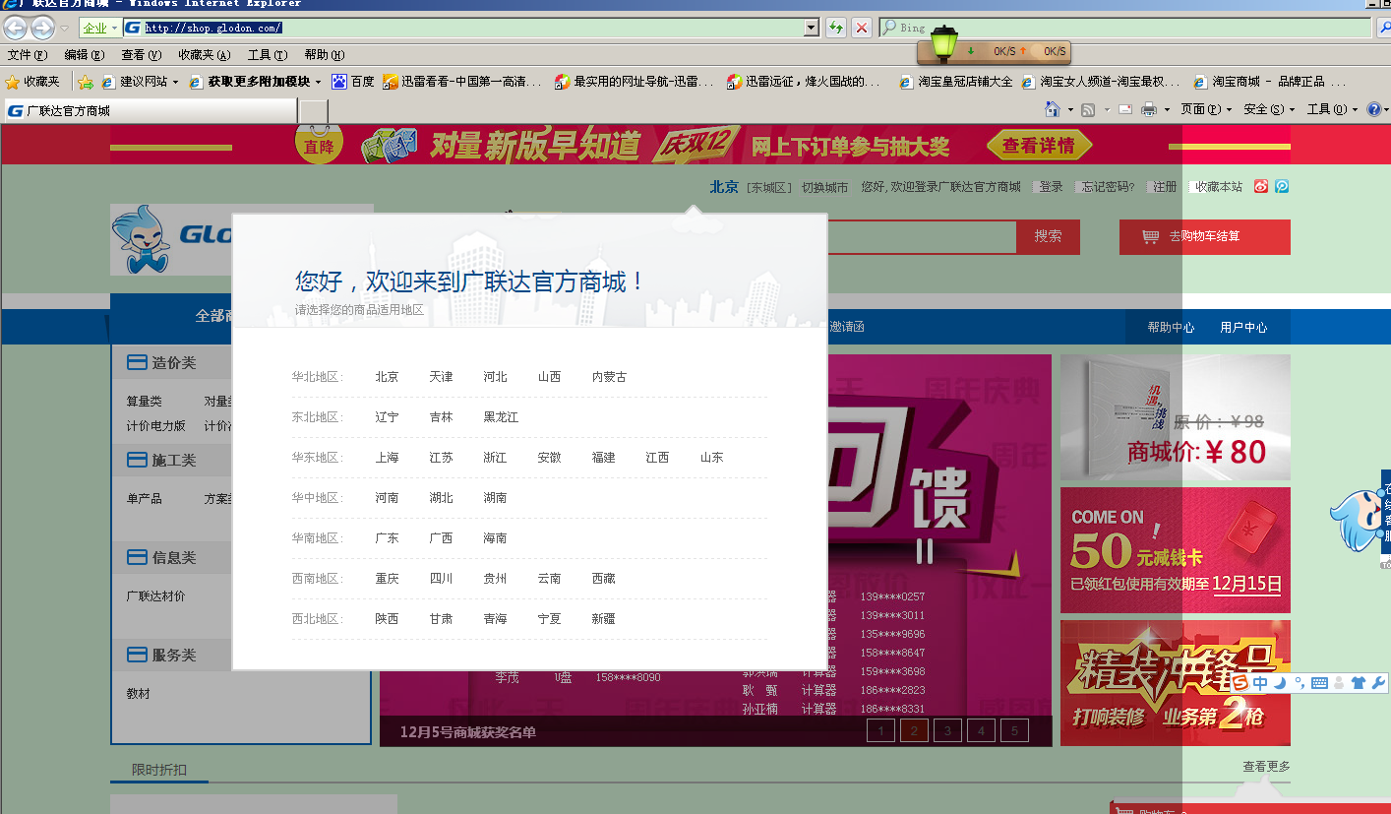Click the printer icon in command bar

click(1148, 109)
